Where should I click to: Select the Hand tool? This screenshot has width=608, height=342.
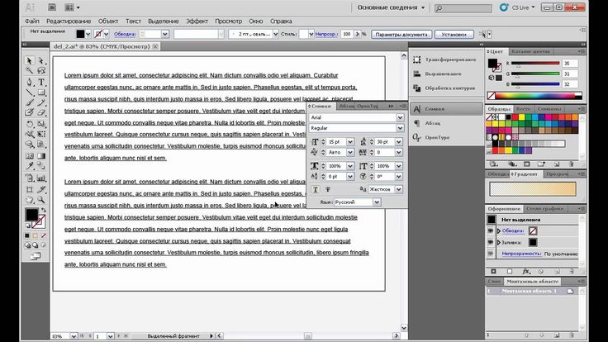30,200
